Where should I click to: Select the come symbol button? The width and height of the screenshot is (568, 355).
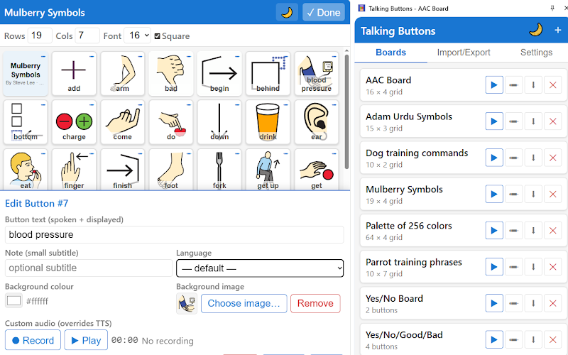(122, 122)
